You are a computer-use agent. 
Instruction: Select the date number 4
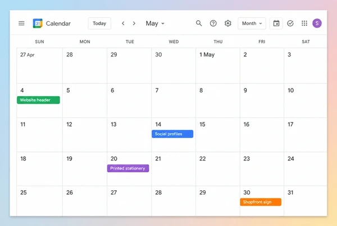[22, 90]
